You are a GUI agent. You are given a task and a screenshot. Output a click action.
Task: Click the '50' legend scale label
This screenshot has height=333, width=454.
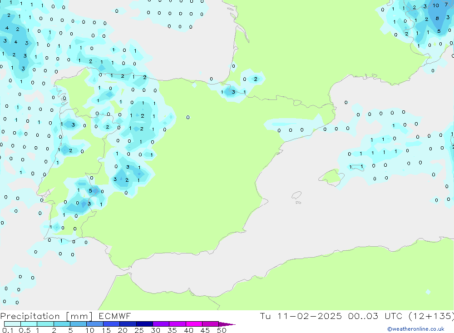(x=222, y=330)
